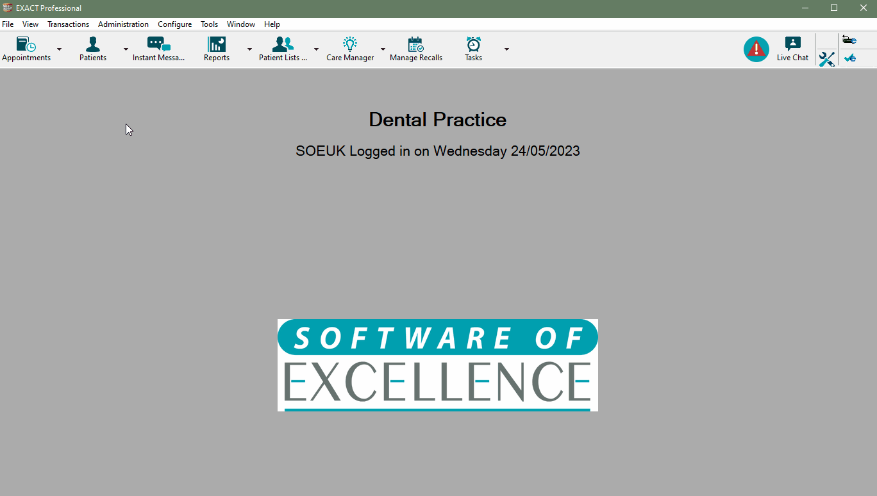Minimize the EXACT Professional window

pos(805,8)
